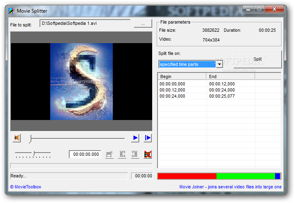Open the MovieToolbox copyright link
Image resolution: width=295 pixels, height=203 pixels.
26,187
